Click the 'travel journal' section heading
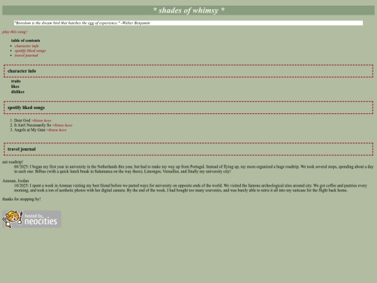 coord(22,150)
